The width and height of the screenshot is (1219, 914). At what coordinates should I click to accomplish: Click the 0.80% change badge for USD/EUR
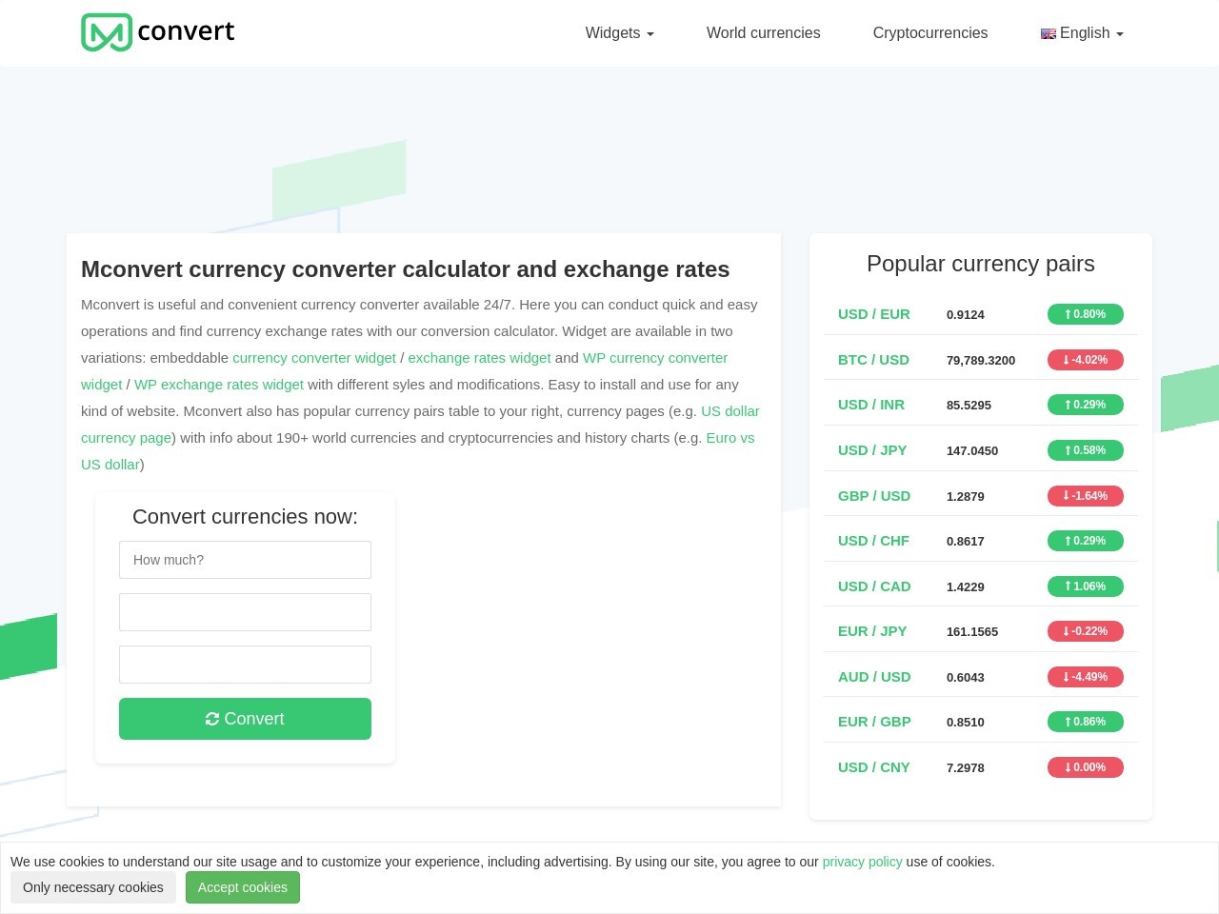click(x=1086, y=314)
